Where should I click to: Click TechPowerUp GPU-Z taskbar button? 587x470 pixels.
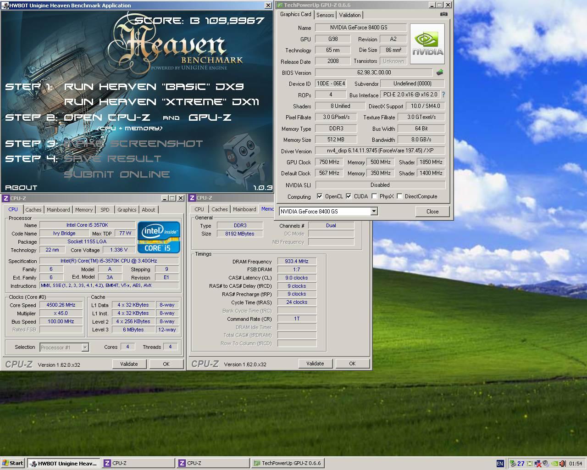pos(288,463)
